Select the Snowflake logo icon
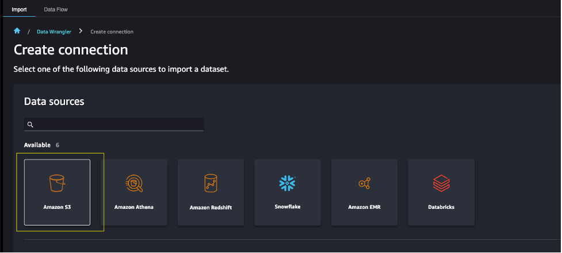562x253 pixels. [x=287, y=183]
